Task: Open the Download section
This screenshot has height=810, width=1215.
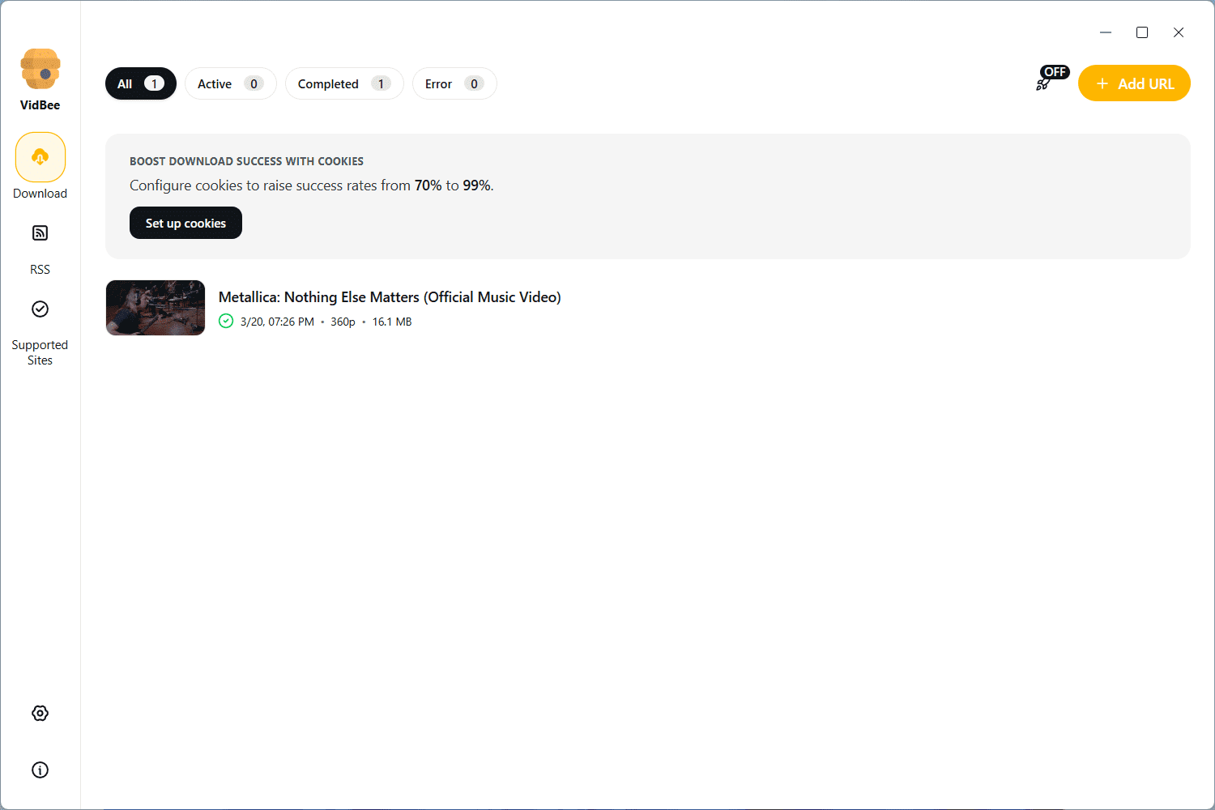Action: (40, 157)
